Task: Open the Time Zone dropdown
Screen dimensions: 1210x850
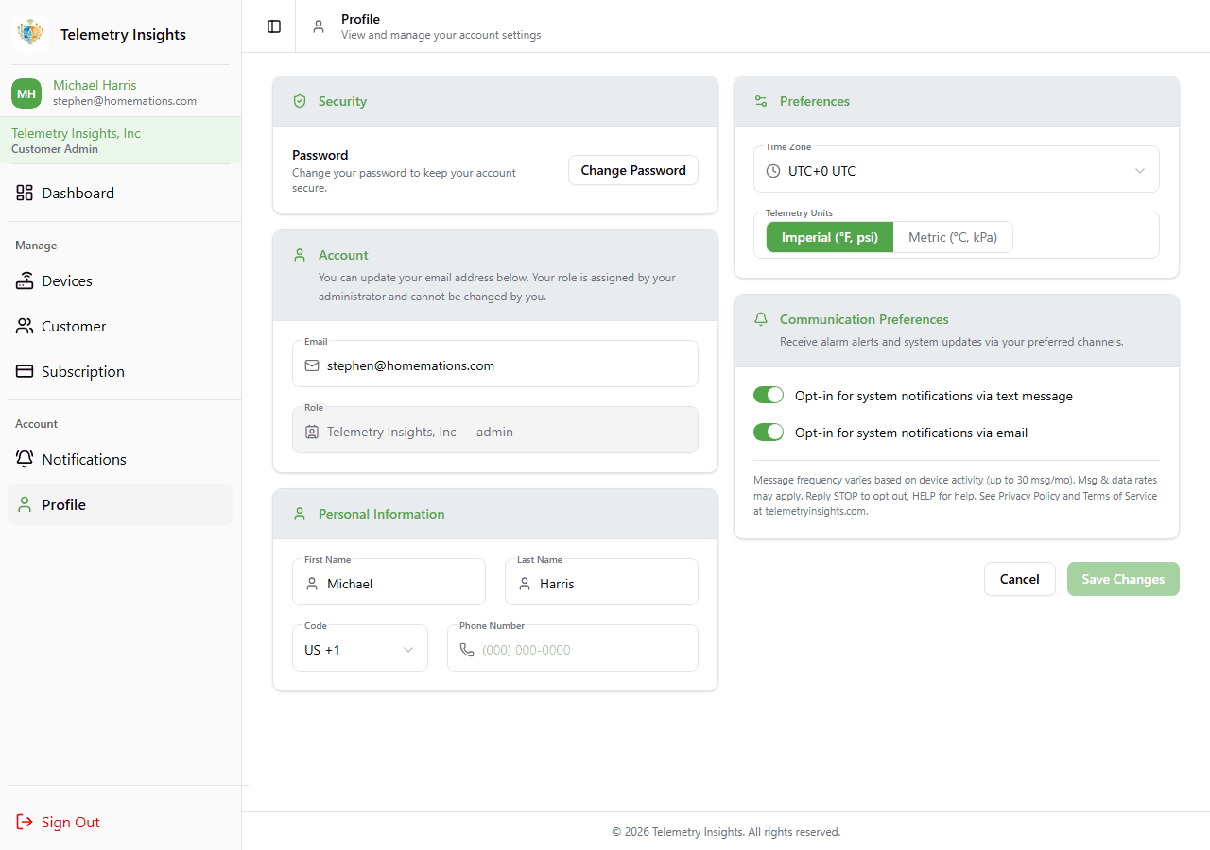Action: click(956, 171)
